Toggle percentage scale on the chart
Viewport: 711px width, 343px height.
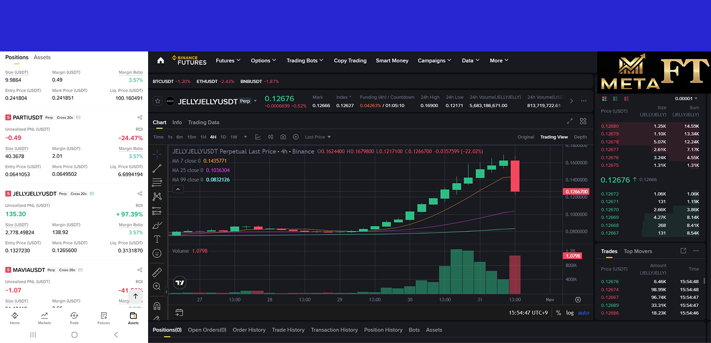[x=558, y=313]
